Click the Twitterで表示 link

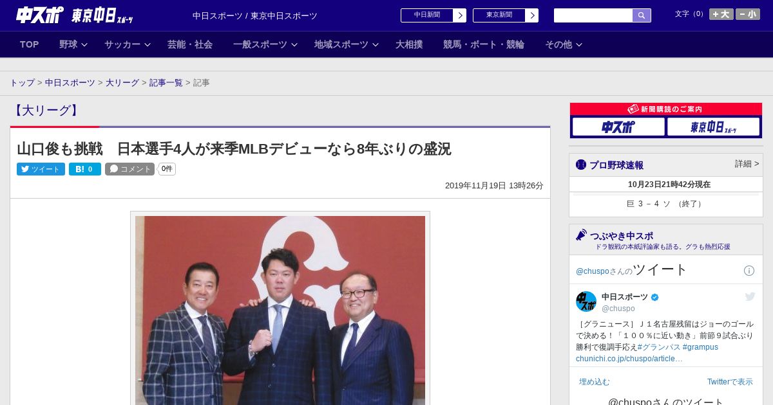point(730,382)
